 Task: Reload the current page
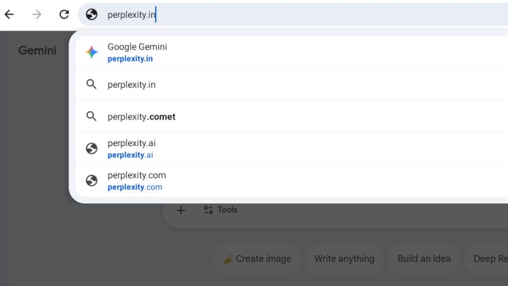point(64,14)
